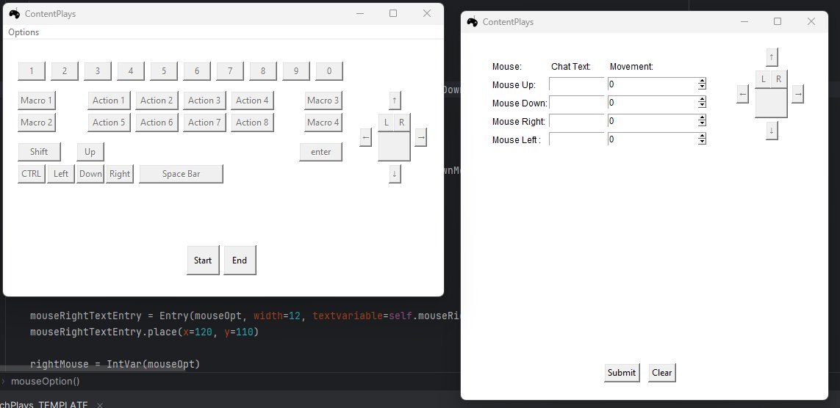Focus the Mouse Down chat text field

[x=576, y=103]
